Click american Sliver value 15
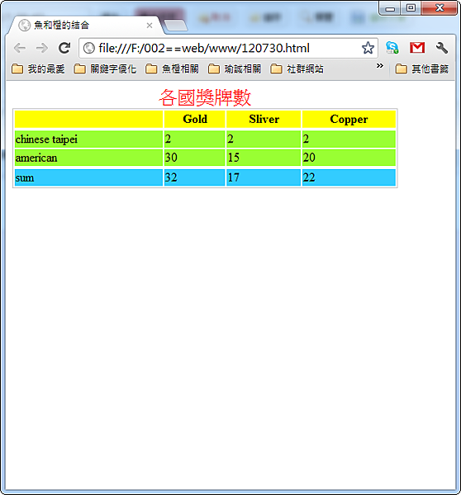This screenshot has width=461, height=495. pyautogui.click(x=233, y=158)
